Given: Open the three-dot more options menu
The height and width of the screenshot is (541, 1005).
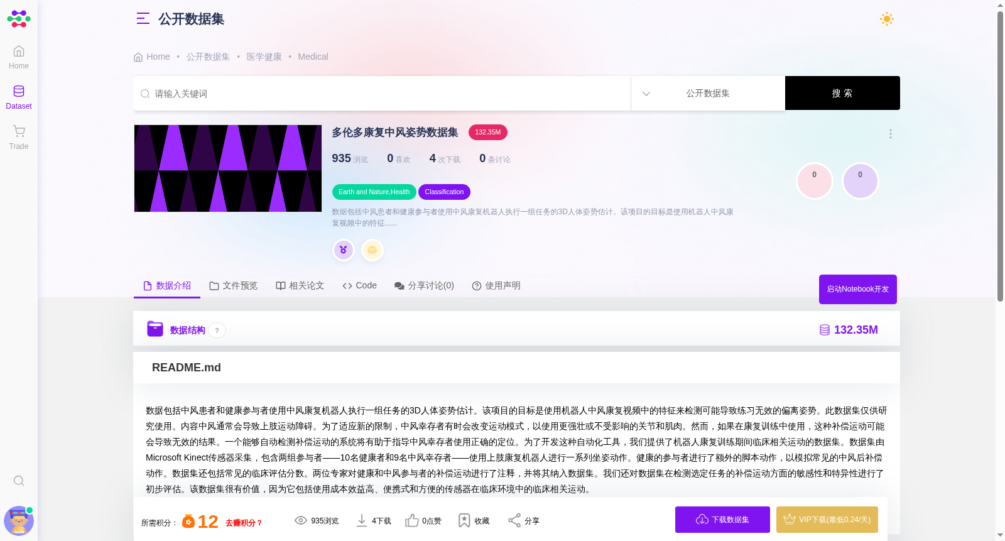Looking at the screenshot, I should (x=891, y=134).
